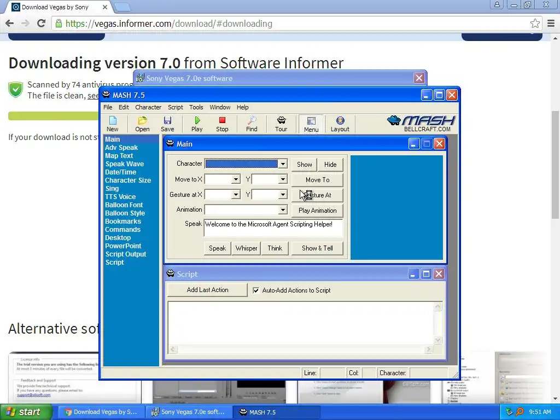Expand the Character dropdown

coord(283,164)
